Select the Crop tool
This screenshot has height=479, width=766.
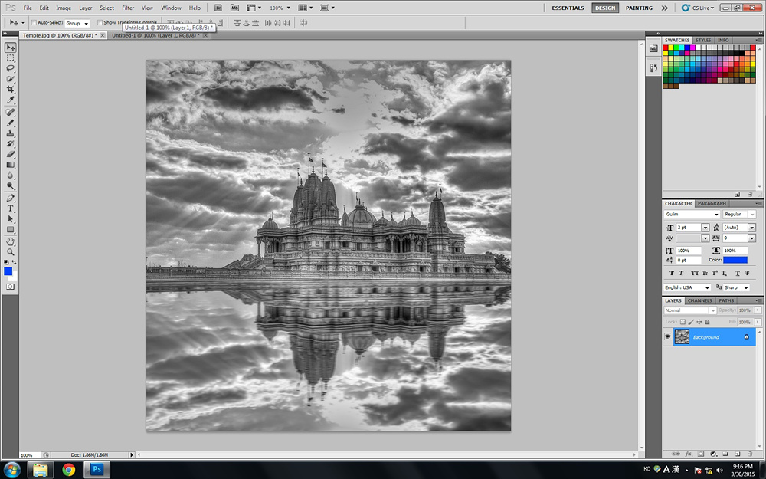point(11,90)
